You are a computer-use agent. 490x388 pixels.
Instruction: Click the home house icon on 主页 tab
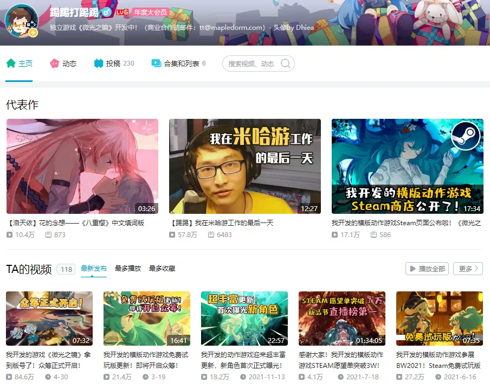[x=11, y=63]
